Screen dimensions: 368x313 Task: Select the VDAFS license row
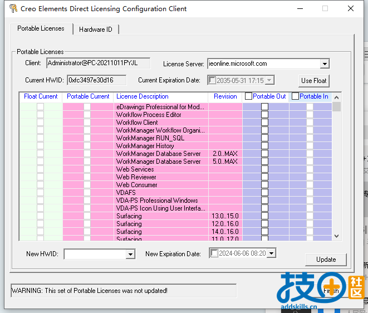coord(175,193)
